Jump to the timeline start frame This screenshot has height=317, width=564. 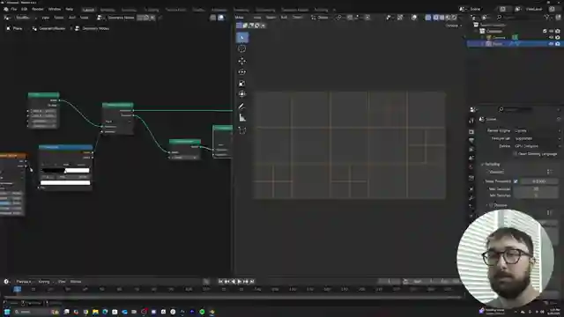pyautogui.click(x=220, y=282)
